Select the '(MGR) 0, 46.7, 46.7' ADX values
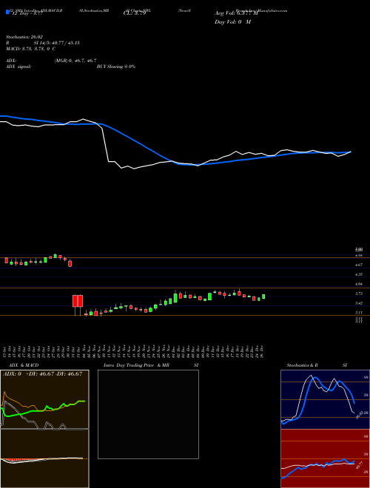This screenshot has width=370, height=488. (x=75, y=61)
